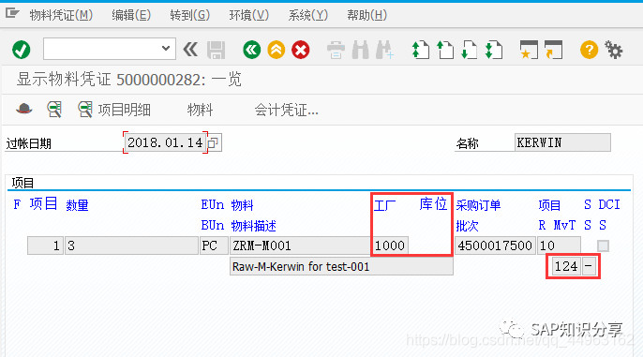Open the 系统(Y) menu
The height and width of the screenshot is (357, 643).
pyautogui.click(x=308, y=15)
